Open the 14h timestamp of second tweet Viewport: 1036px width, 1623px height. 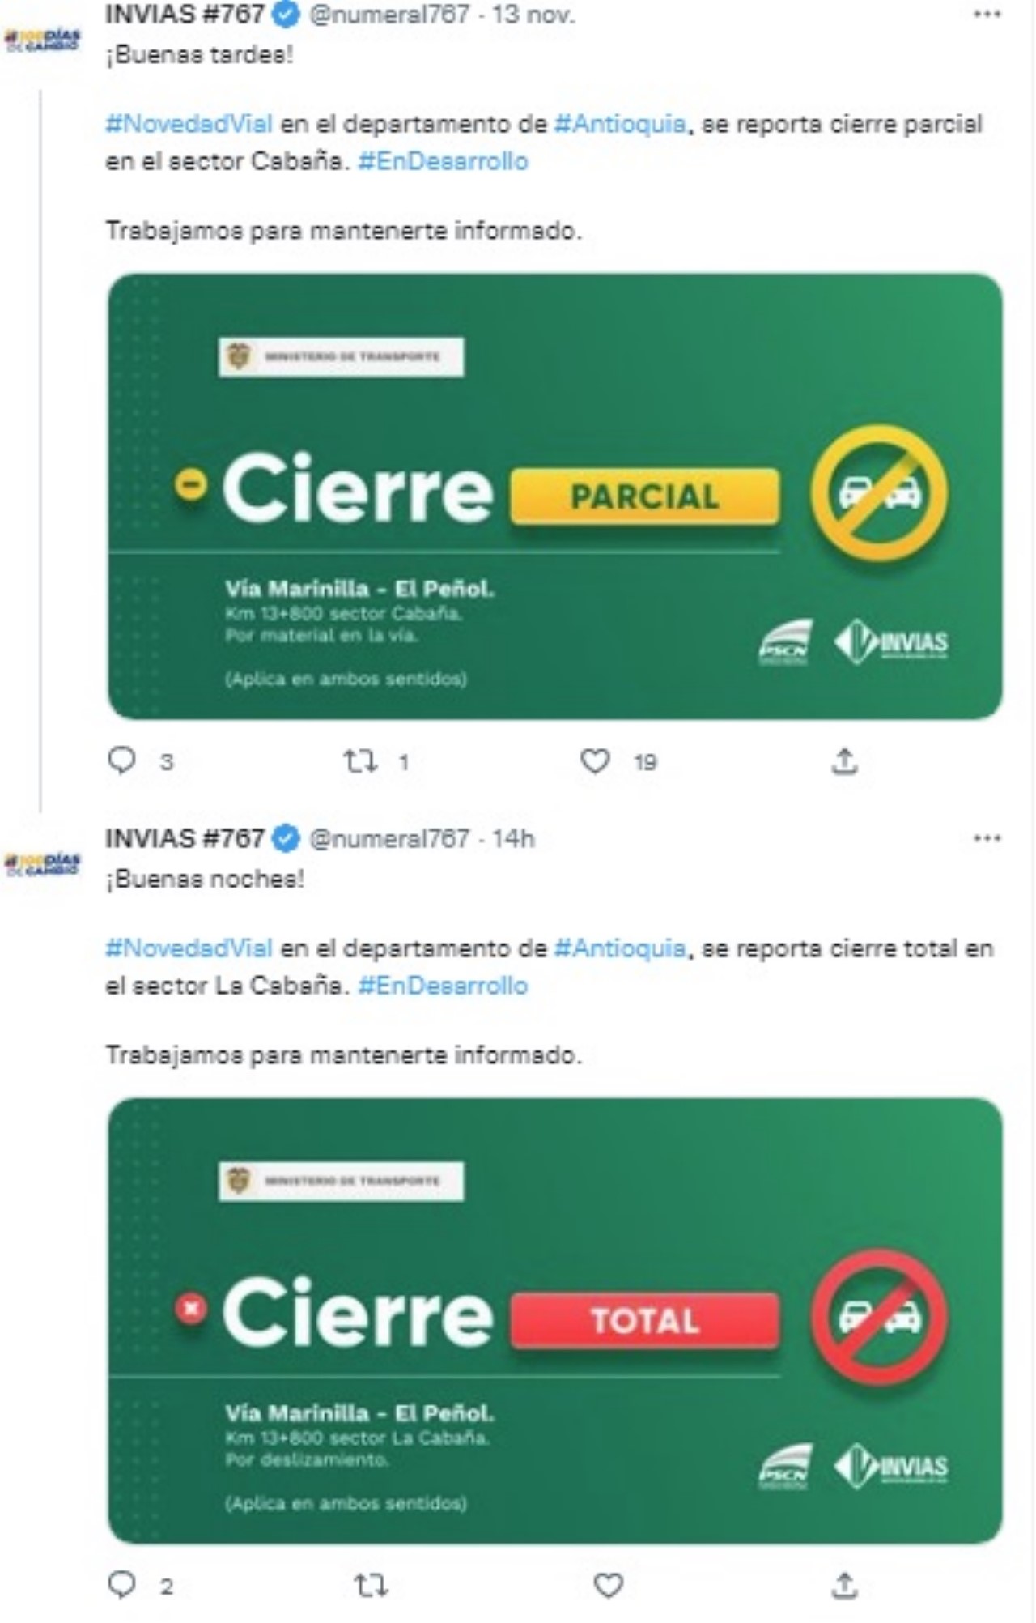click(x=514, y=838)
